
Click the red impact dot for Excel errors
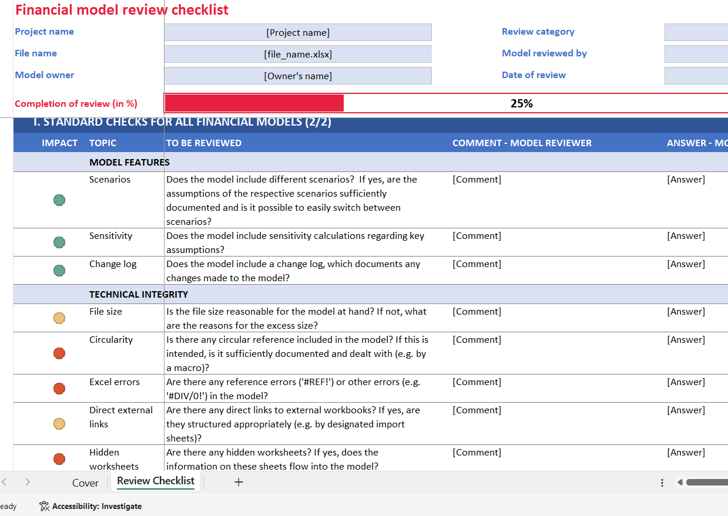tap(59, 389)
